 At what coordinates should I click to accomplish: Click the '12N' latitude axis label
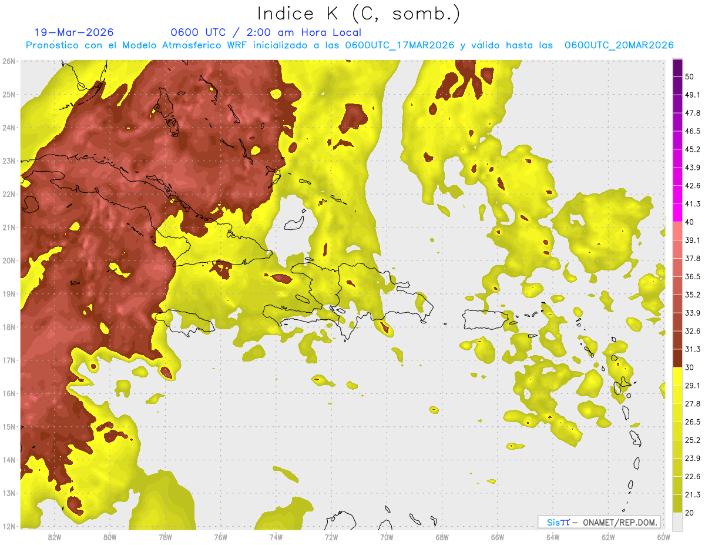pyautogui.click(x=9, y=527)
